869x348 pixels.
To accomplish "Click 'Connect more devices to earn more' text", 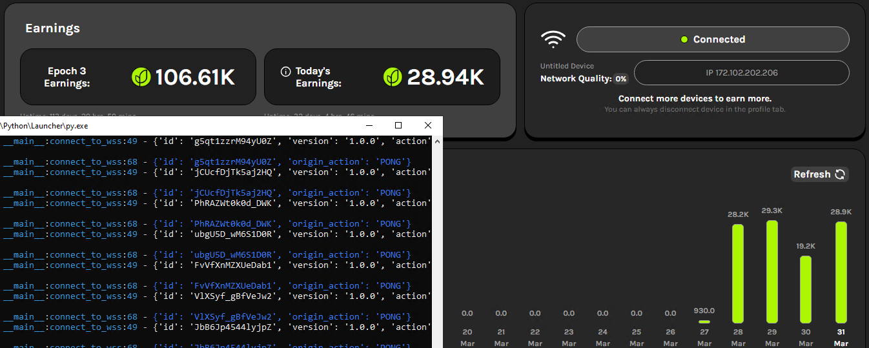I will point(695,99).
